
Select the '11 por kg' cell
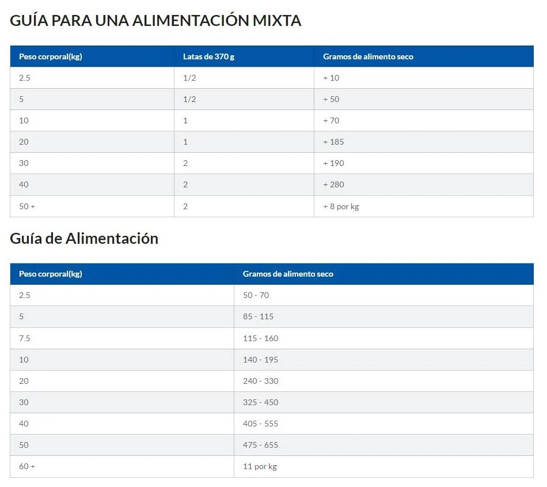pos(260,466)
